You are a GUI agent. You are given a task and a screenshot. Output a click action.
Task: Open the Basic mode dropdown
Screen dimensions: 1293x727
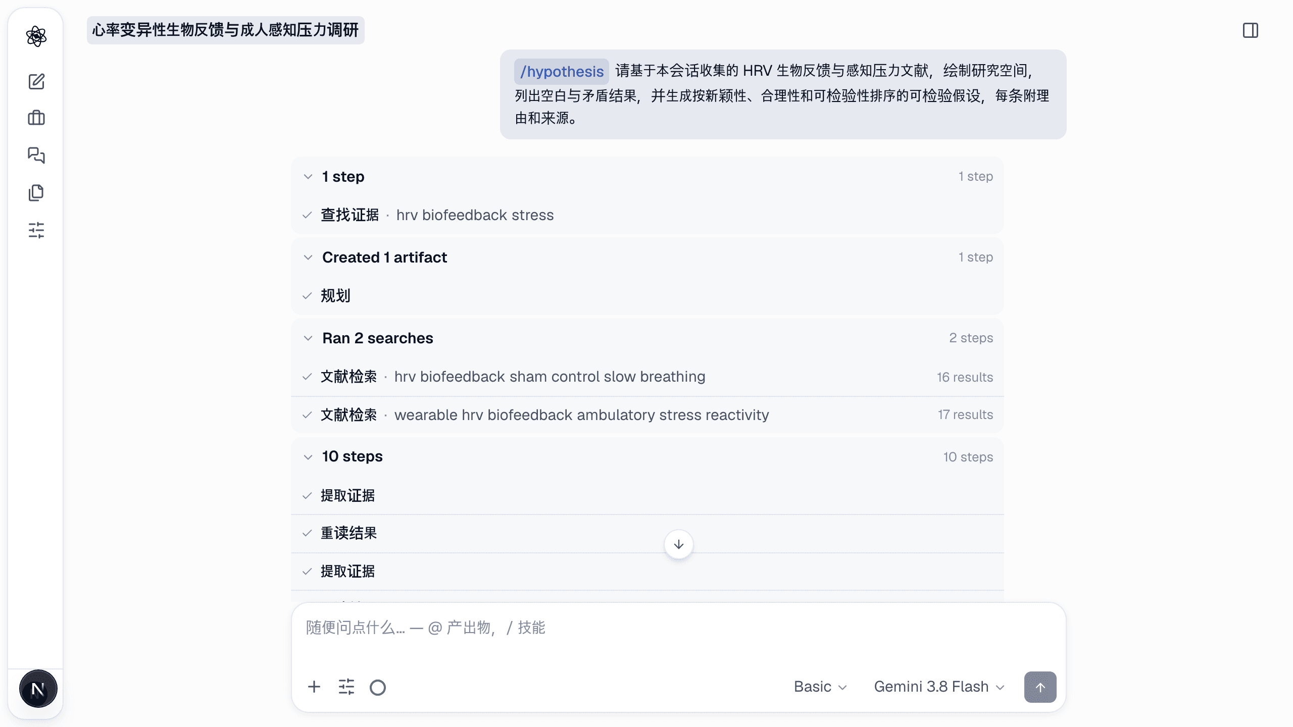(820, 687)
